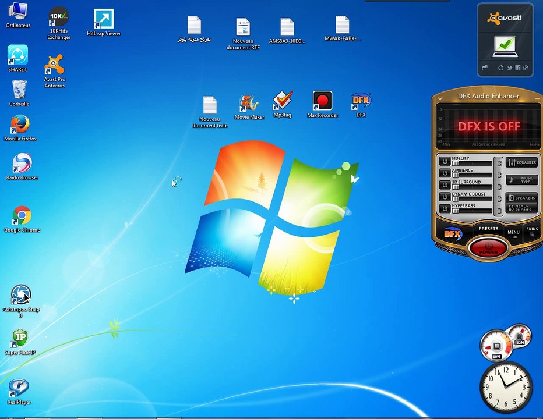
Task: Click the memory usage dial showing 62%
Action: click(520, 335)
